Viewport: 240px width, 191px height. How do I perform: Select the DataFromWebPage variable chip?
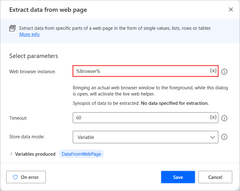[x=81, y=154]
